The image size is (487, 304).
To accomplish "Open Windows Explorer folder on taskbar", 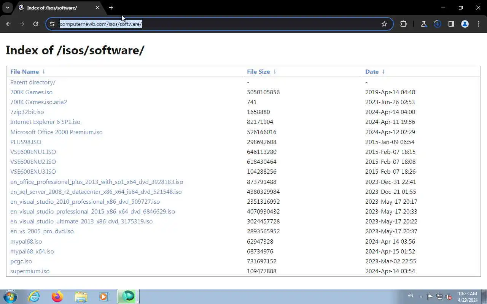I will [x=81, y=296].
